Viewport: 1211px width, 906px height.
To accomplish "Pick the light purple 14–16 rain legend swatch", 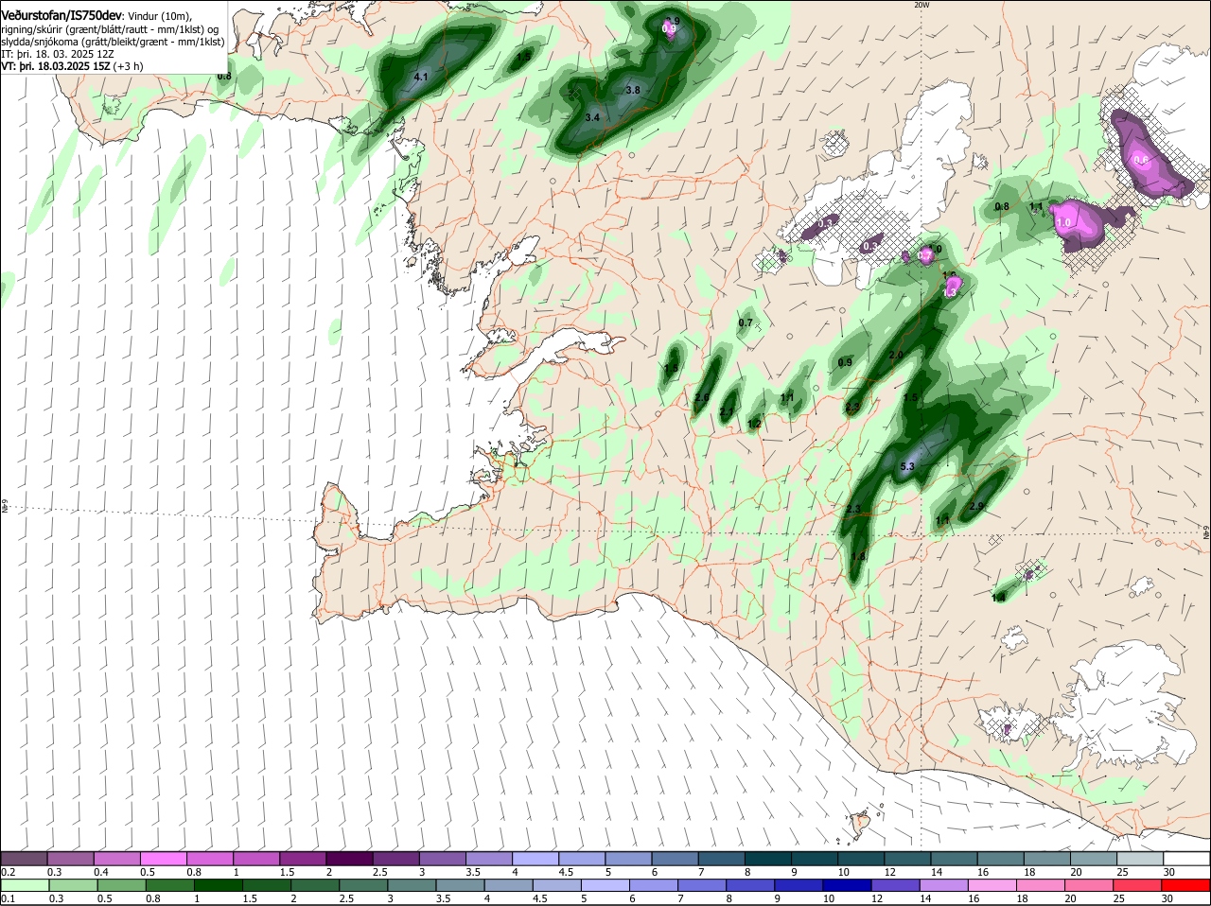I will click(x=944, y=886).
